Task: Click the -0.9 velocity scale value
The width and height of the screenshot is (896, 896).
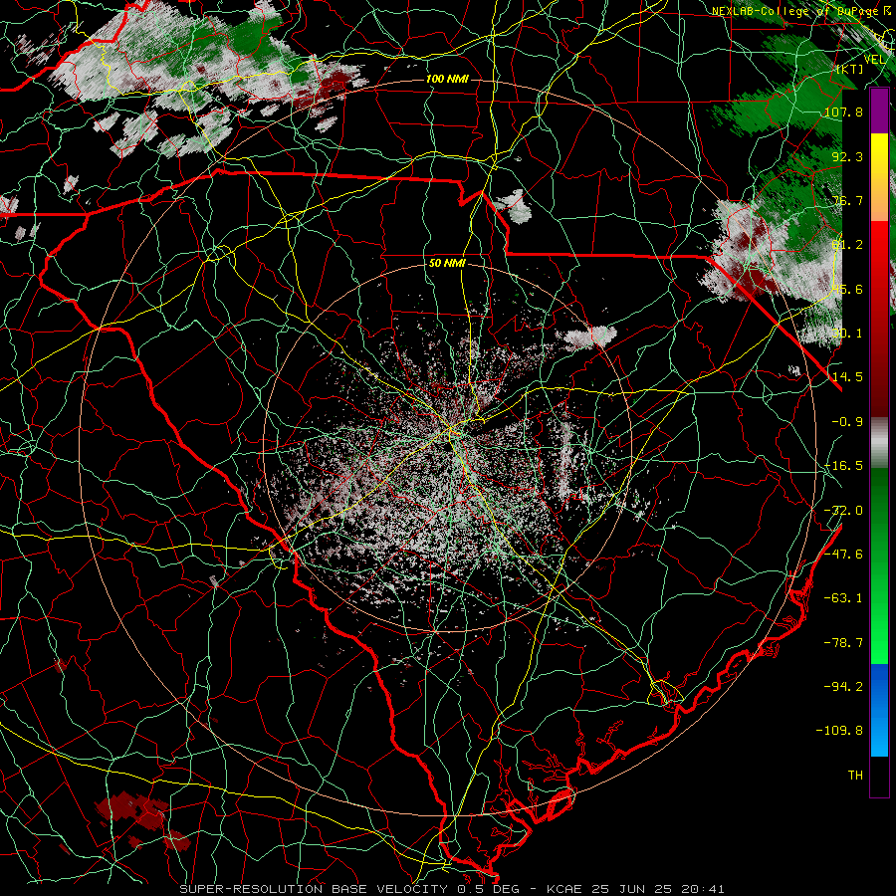Action: [x=847, y=422]
